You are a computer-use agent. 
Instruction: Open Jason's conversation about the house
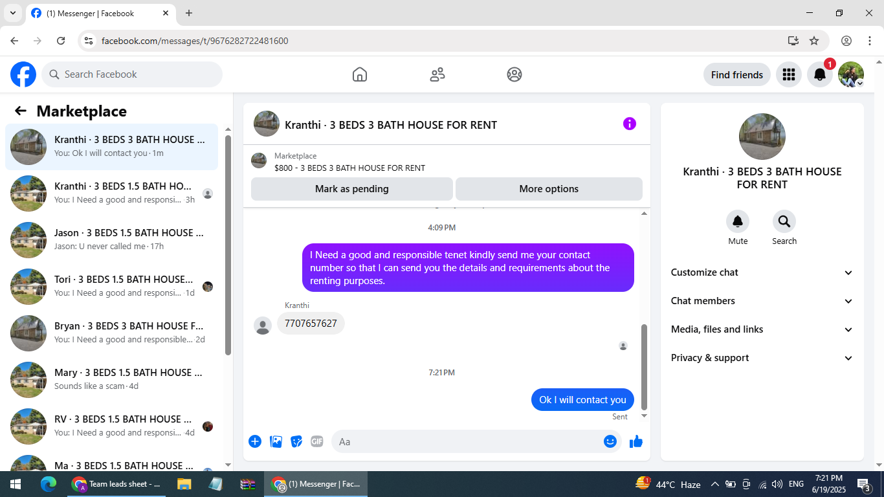point(111,240)
